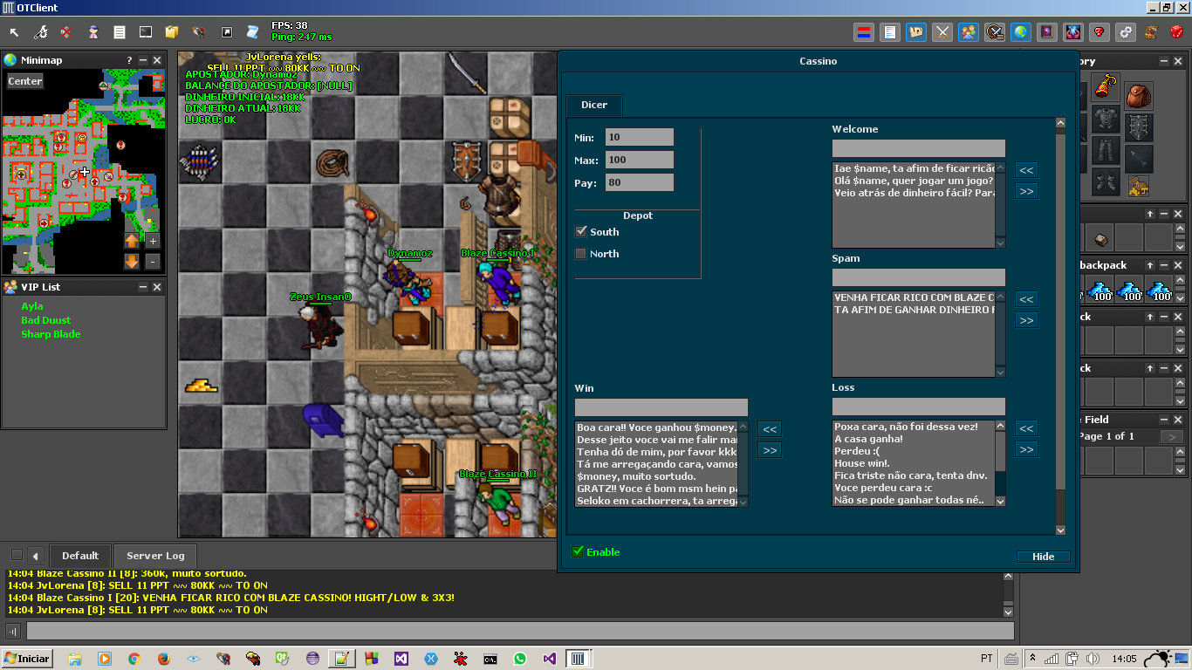Click the terminal console icon in top toolbar

coord(146,32)
